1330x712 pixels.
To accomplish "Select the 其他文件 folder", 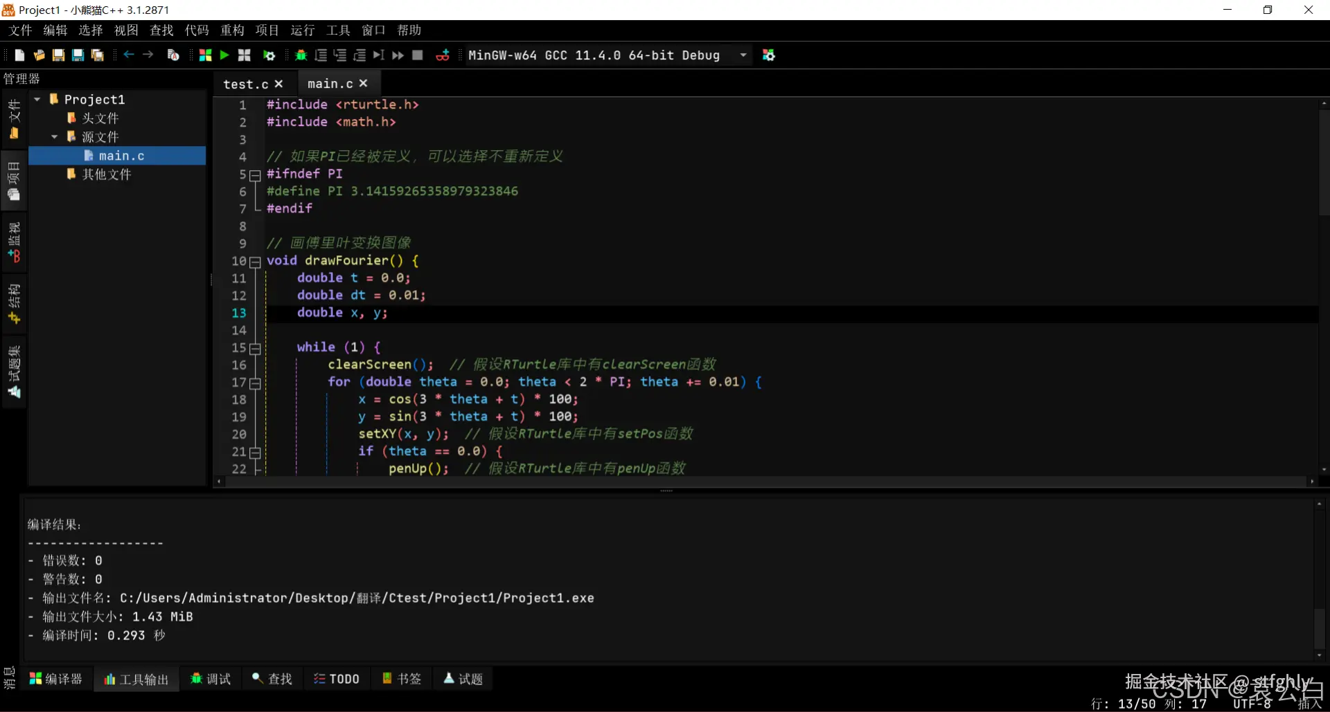I will (x=107, y=174).
